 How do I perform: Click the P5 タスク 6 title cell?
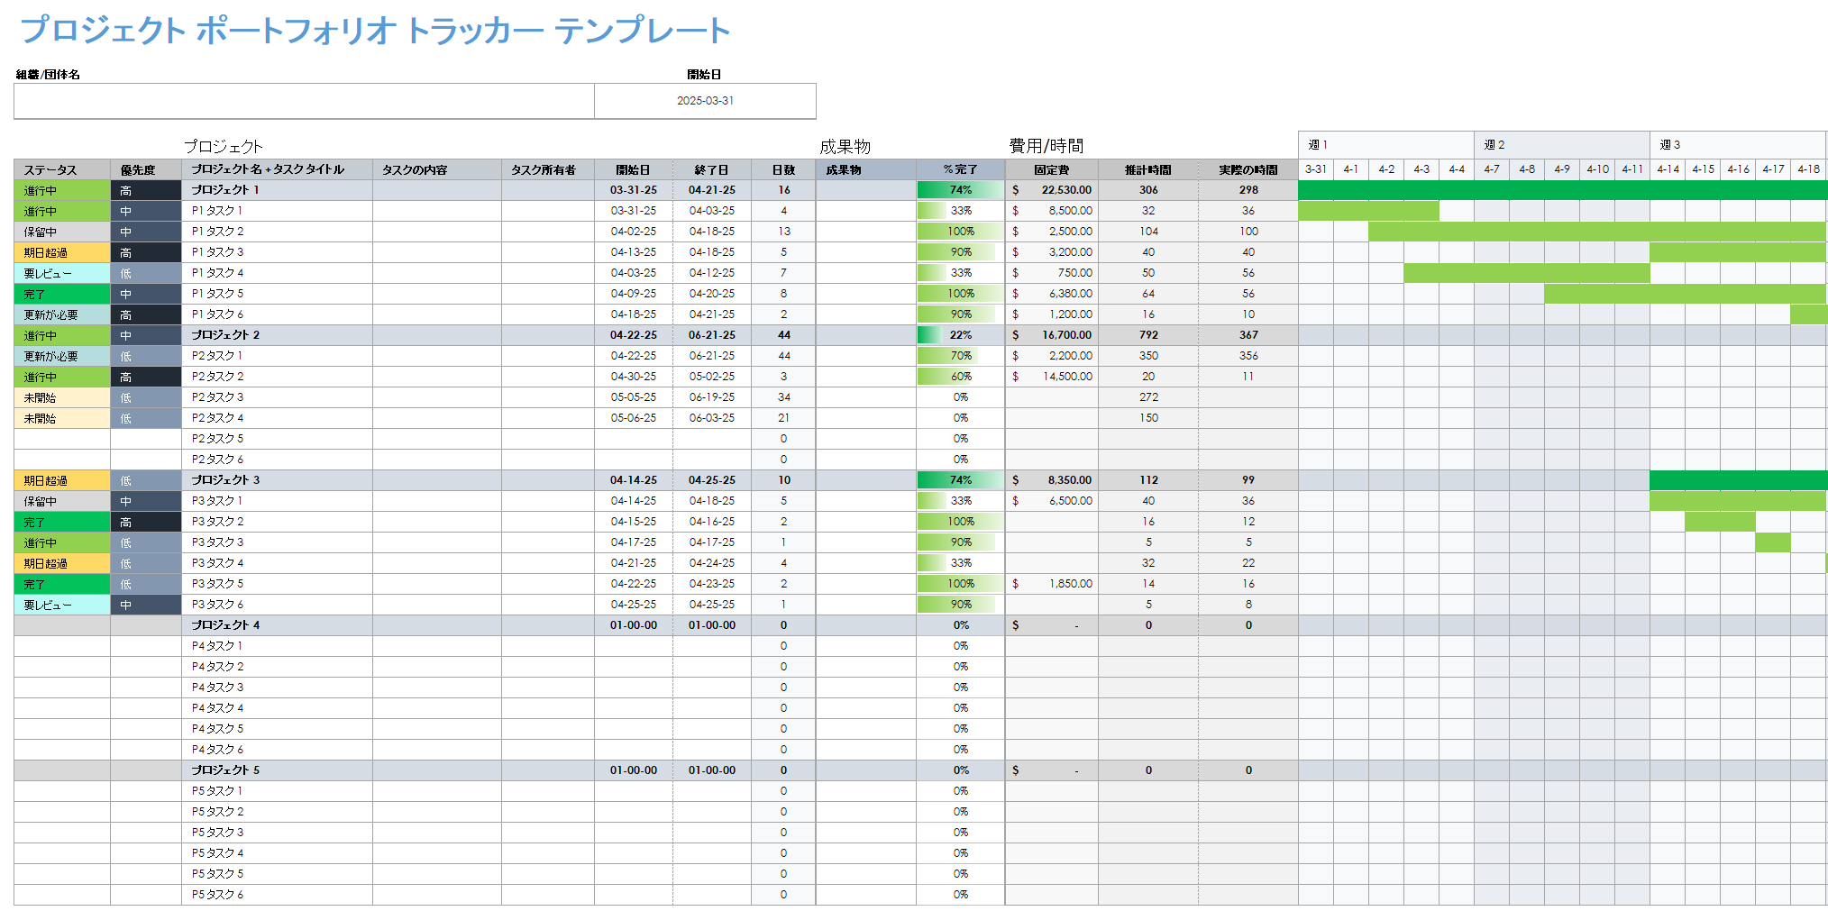tap(277, 895)
